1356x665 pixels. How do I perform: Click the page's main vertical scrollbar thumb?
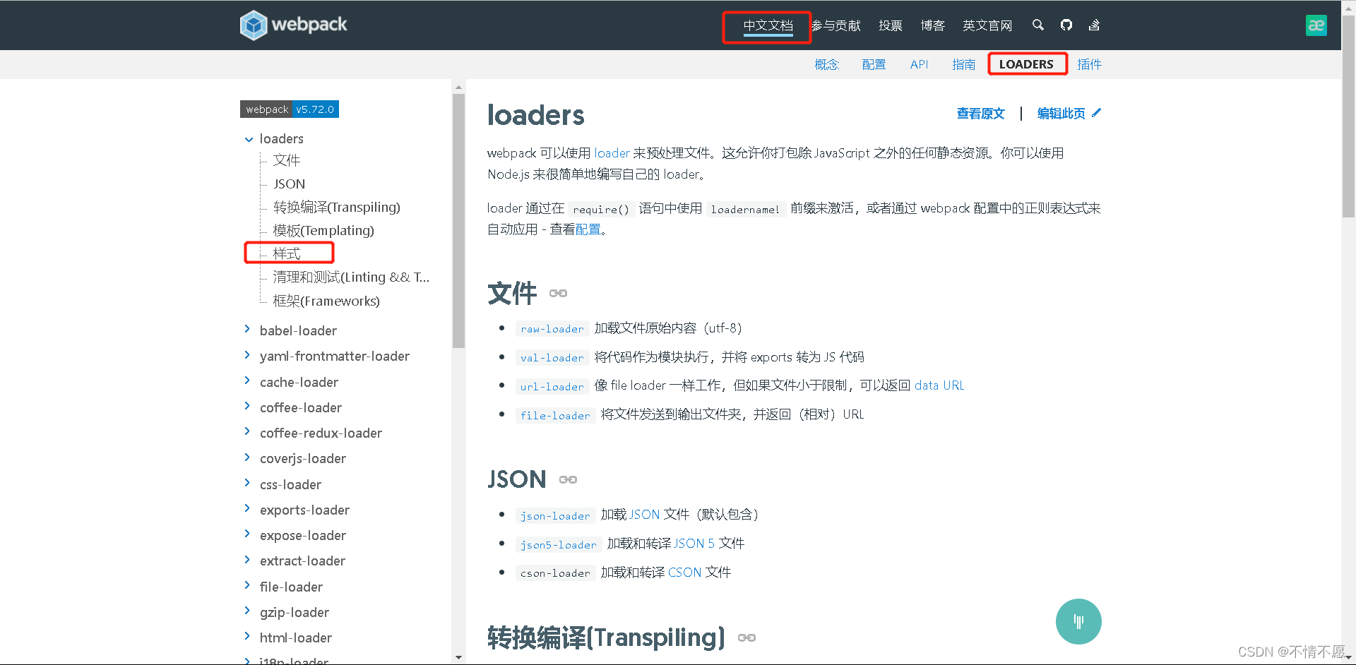[1348, 116]
